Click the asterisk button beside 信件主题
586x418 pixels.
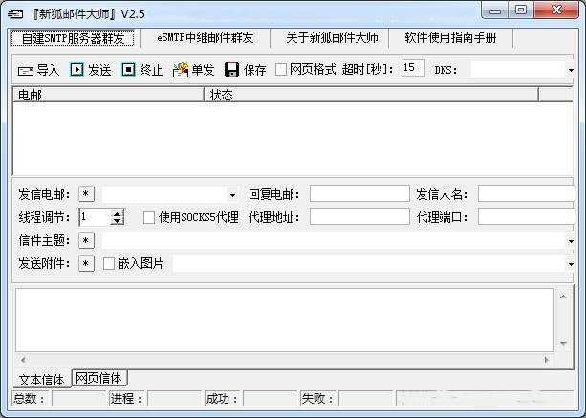(x=86, y=241)
